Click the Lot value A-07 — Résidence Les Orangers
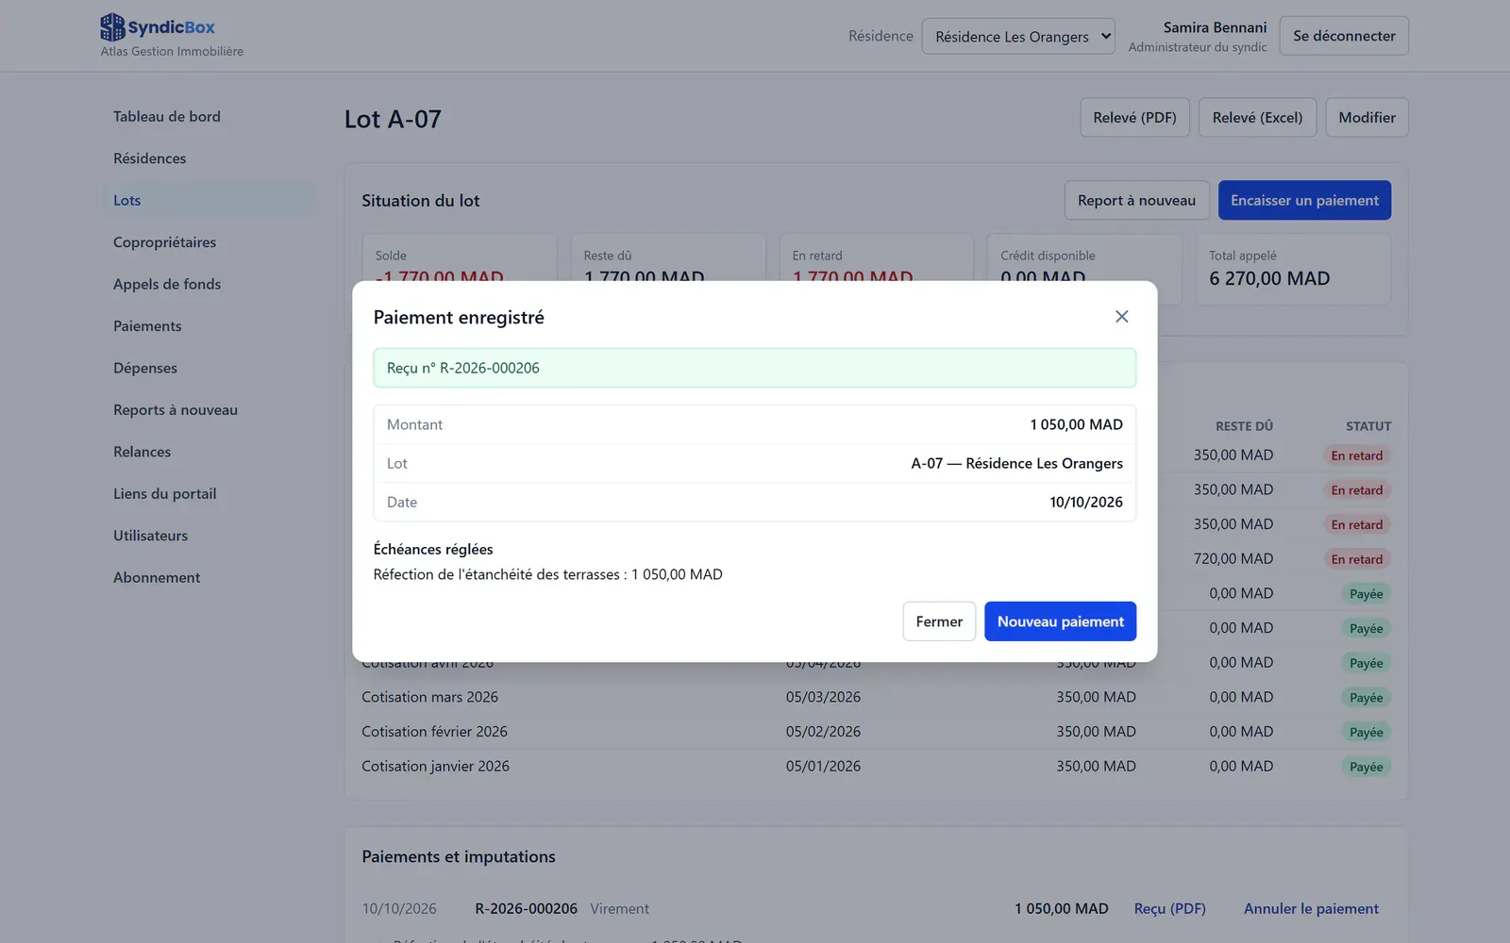 coord(1016,463)
